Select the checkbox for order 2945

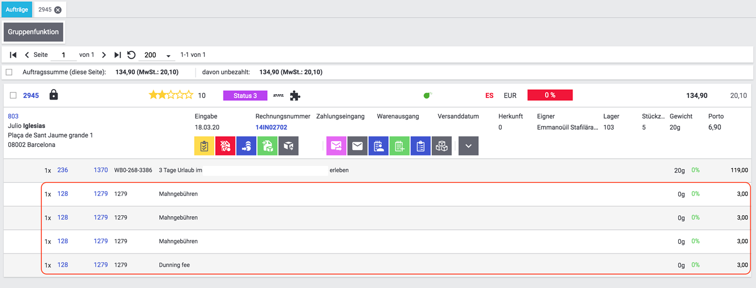[x=13, y=95]
